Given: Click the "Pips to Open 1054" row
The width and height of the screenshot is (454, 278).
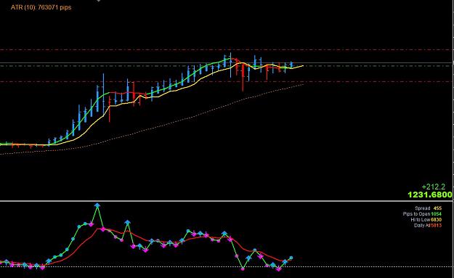Looking at the screenshot, I should [x=422, y=214].
